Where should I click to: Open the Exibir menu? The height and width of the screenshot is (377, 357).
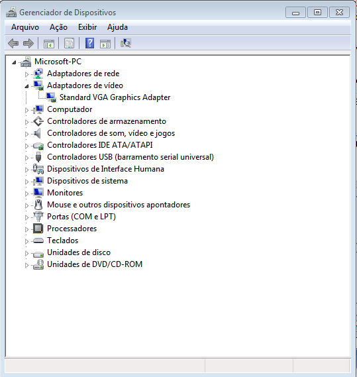click(87, 27)
